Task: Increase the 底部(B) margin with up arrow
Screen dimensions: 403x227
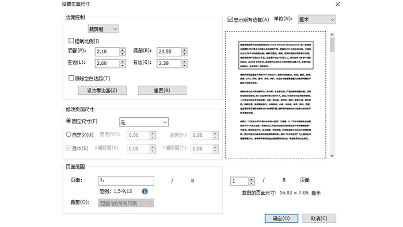Action: pyautogui.click(x=185, y=50)
